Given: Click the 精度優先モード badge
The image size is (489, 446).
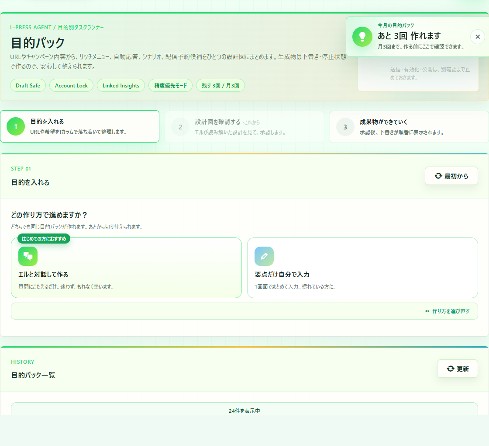Looking at the screenshot, I should pos(171,86).
